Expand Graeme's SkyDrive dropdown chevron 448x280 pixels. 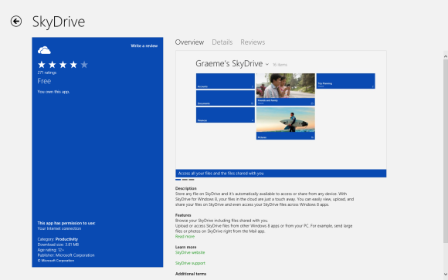[x=266, y=65]
